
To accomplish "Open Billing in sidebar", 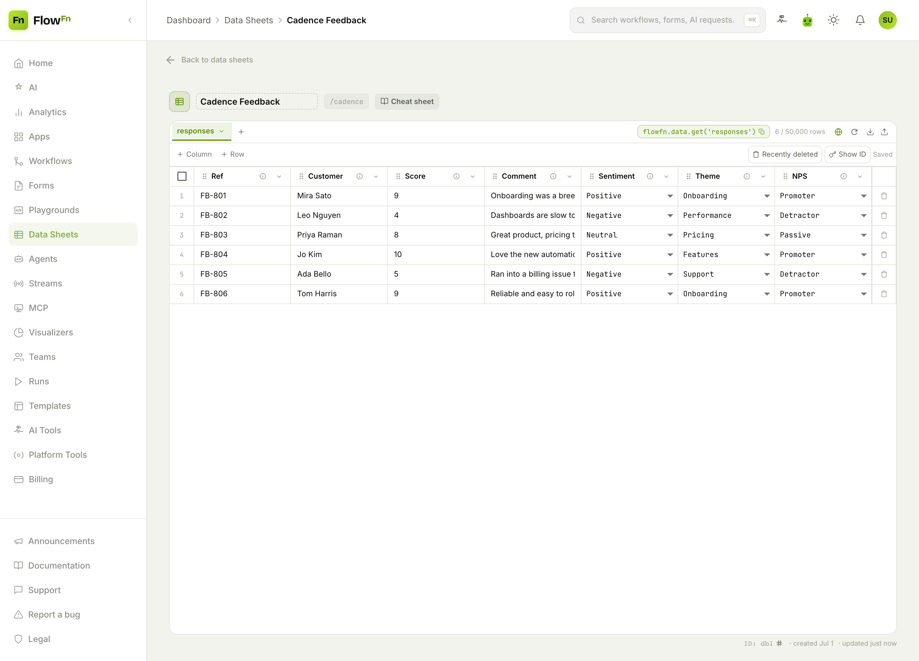I will (73, 479).
